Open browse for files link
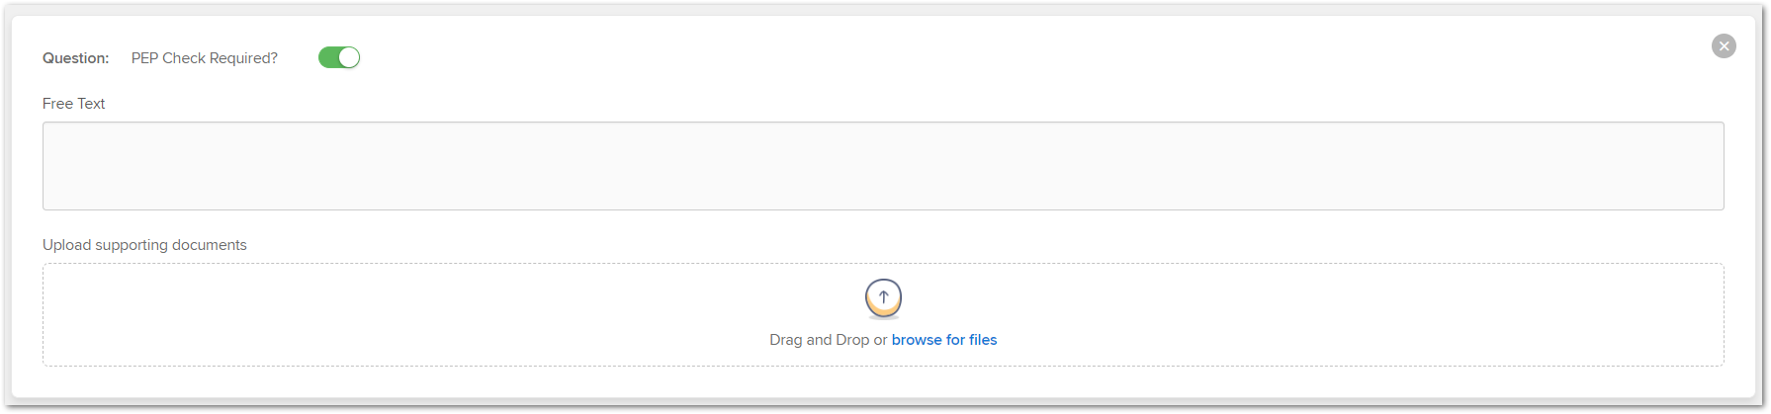The width and height of the screenshot is (1771, 414). click(x=944, y=340)
